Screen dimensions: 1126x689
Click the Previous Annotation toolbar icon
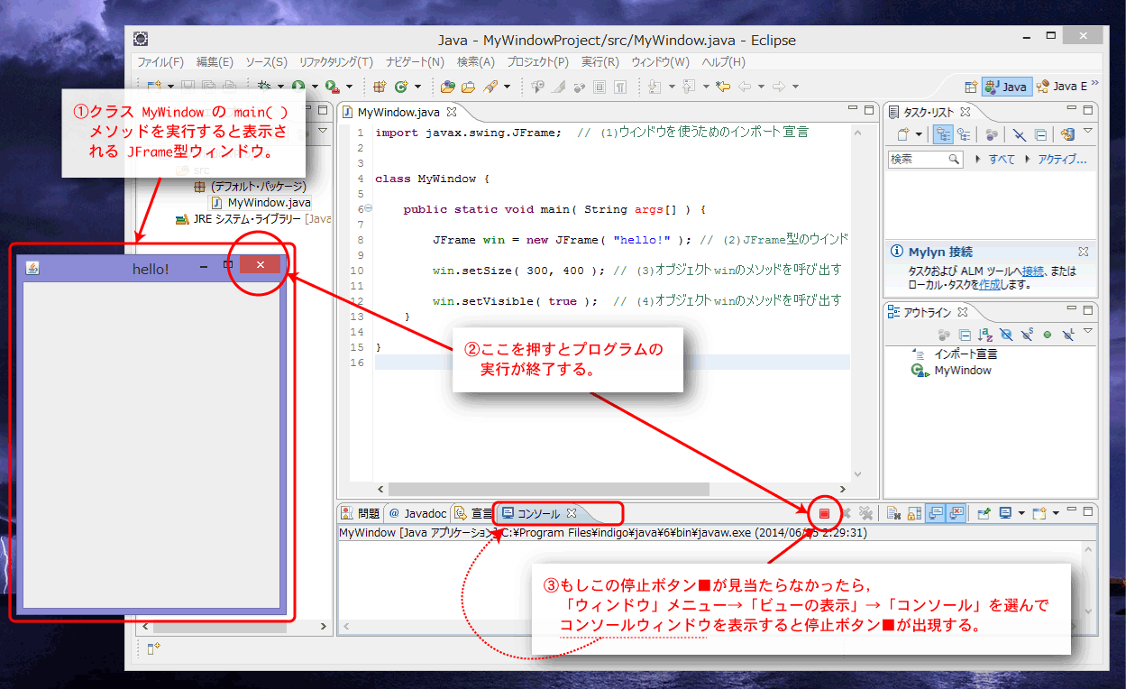click(688, 87)
